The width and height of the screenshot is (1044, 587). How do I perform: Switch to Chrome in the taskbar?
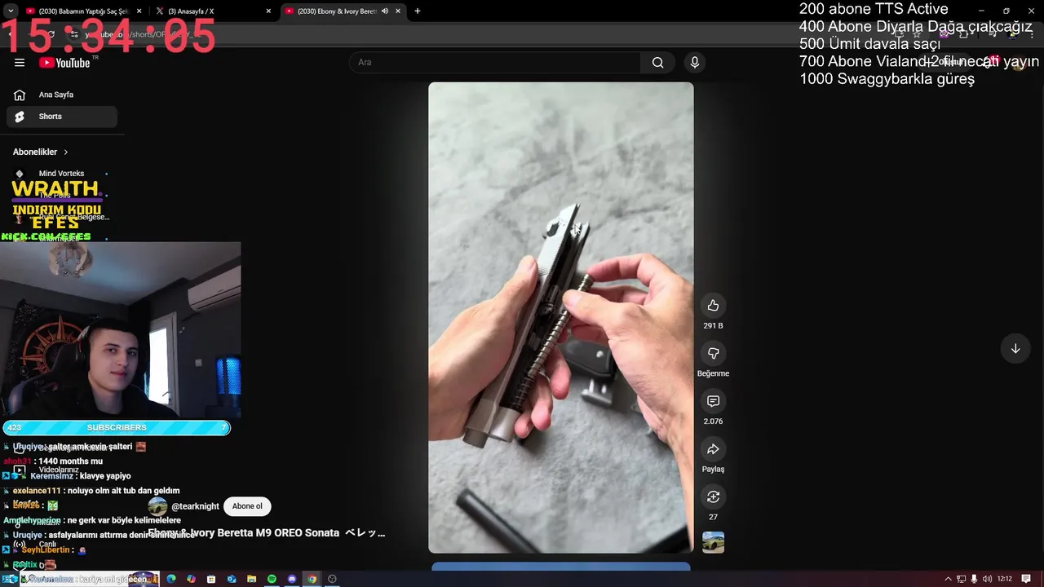tap(312, 579)
